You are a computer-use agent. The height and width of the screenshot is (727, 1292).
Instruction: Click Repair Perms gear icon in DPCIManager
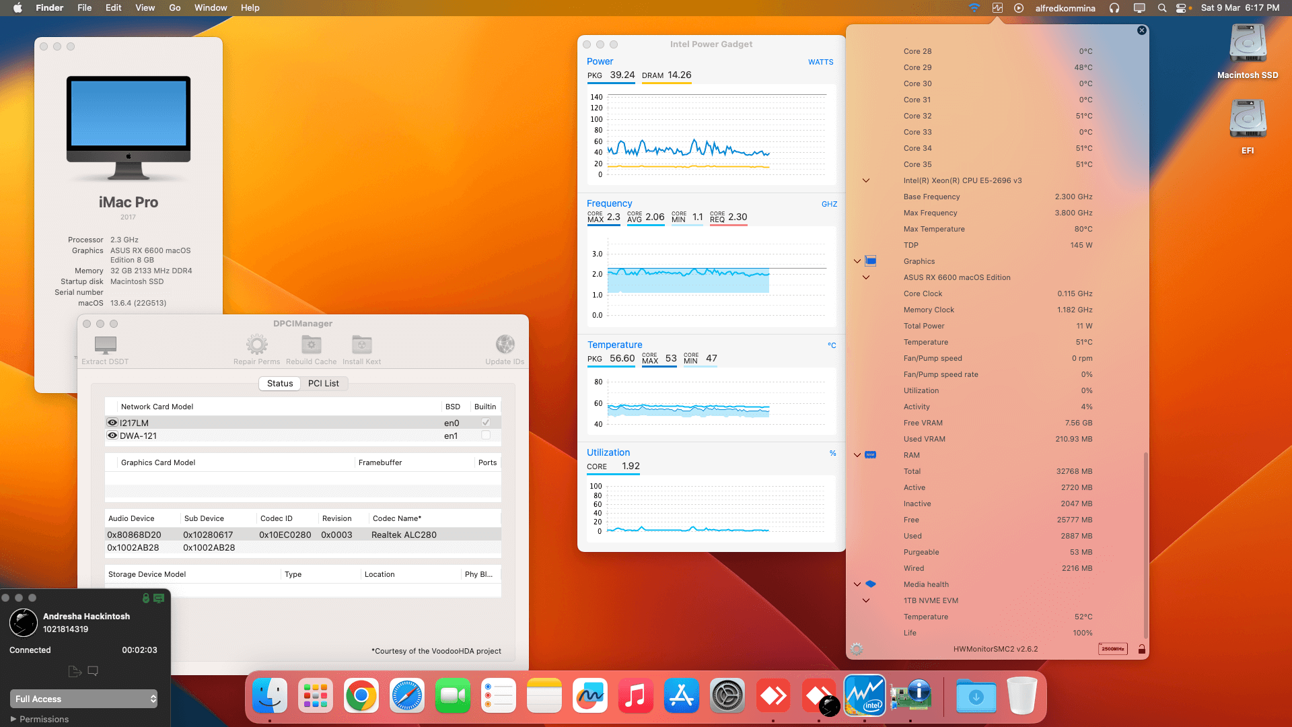256,345
